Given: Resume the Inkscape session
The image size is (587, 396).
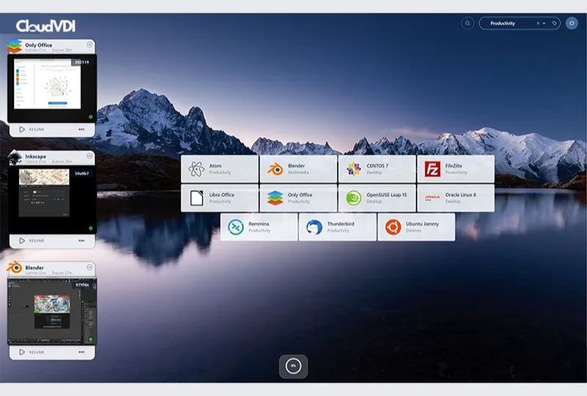Looking at the screenshot, I should [x=32, y=241].
